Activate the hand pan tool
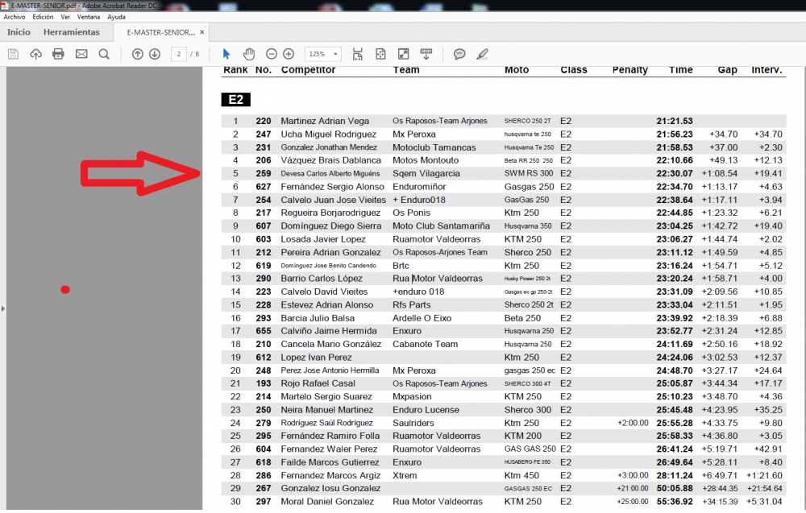The width and height of the screenshot is (806, 513). (249, 54)
